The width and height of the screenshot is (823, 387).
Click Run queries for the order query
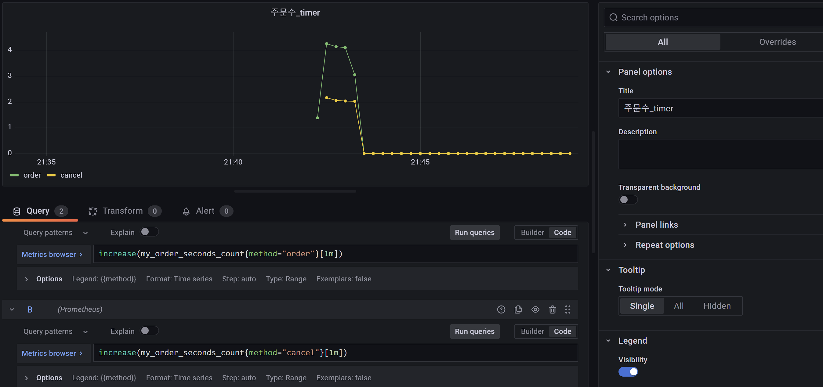pyautogui.click(x=474, y=233)
